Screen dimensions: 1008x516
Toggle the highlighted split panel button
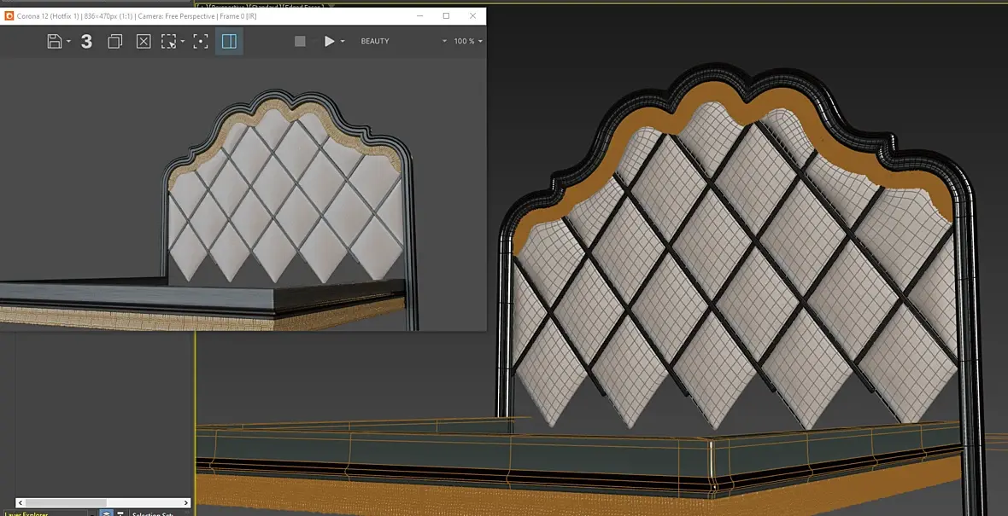coord(229,41)
